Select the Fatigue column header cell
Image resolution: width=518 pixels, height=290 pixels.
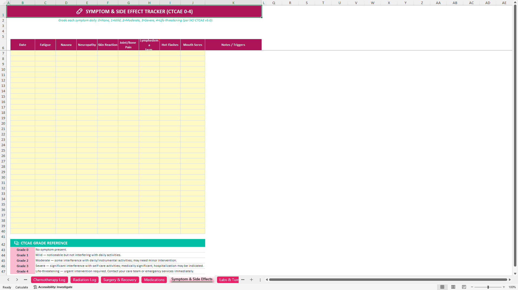coord(45,45)
